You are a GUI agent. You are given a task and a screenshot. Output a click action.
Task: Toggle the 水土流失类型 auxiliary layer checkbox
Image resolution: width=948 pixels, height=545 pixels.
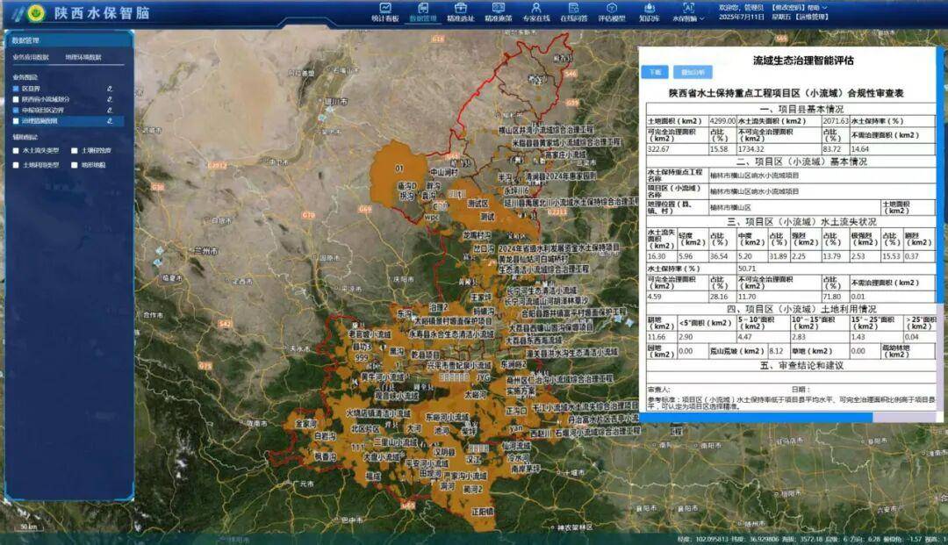(x=16, y=151)
